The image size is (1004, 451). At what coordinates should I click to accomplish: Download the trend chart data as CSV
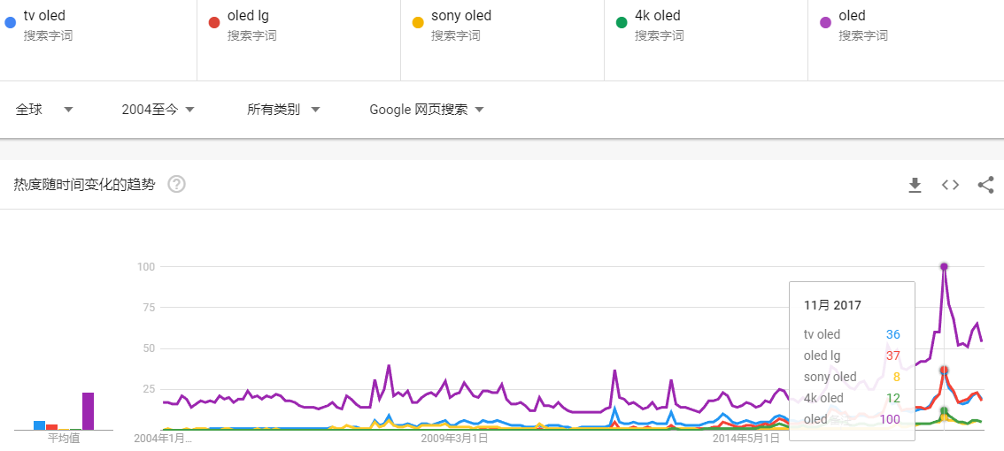point(915,185)
